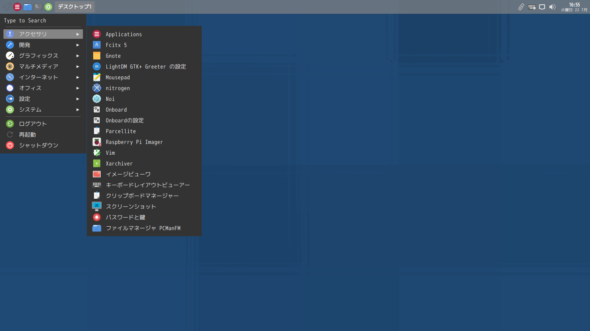
Task: Click the デスクトップ1 workspace button
Action: tap(75, 7)
